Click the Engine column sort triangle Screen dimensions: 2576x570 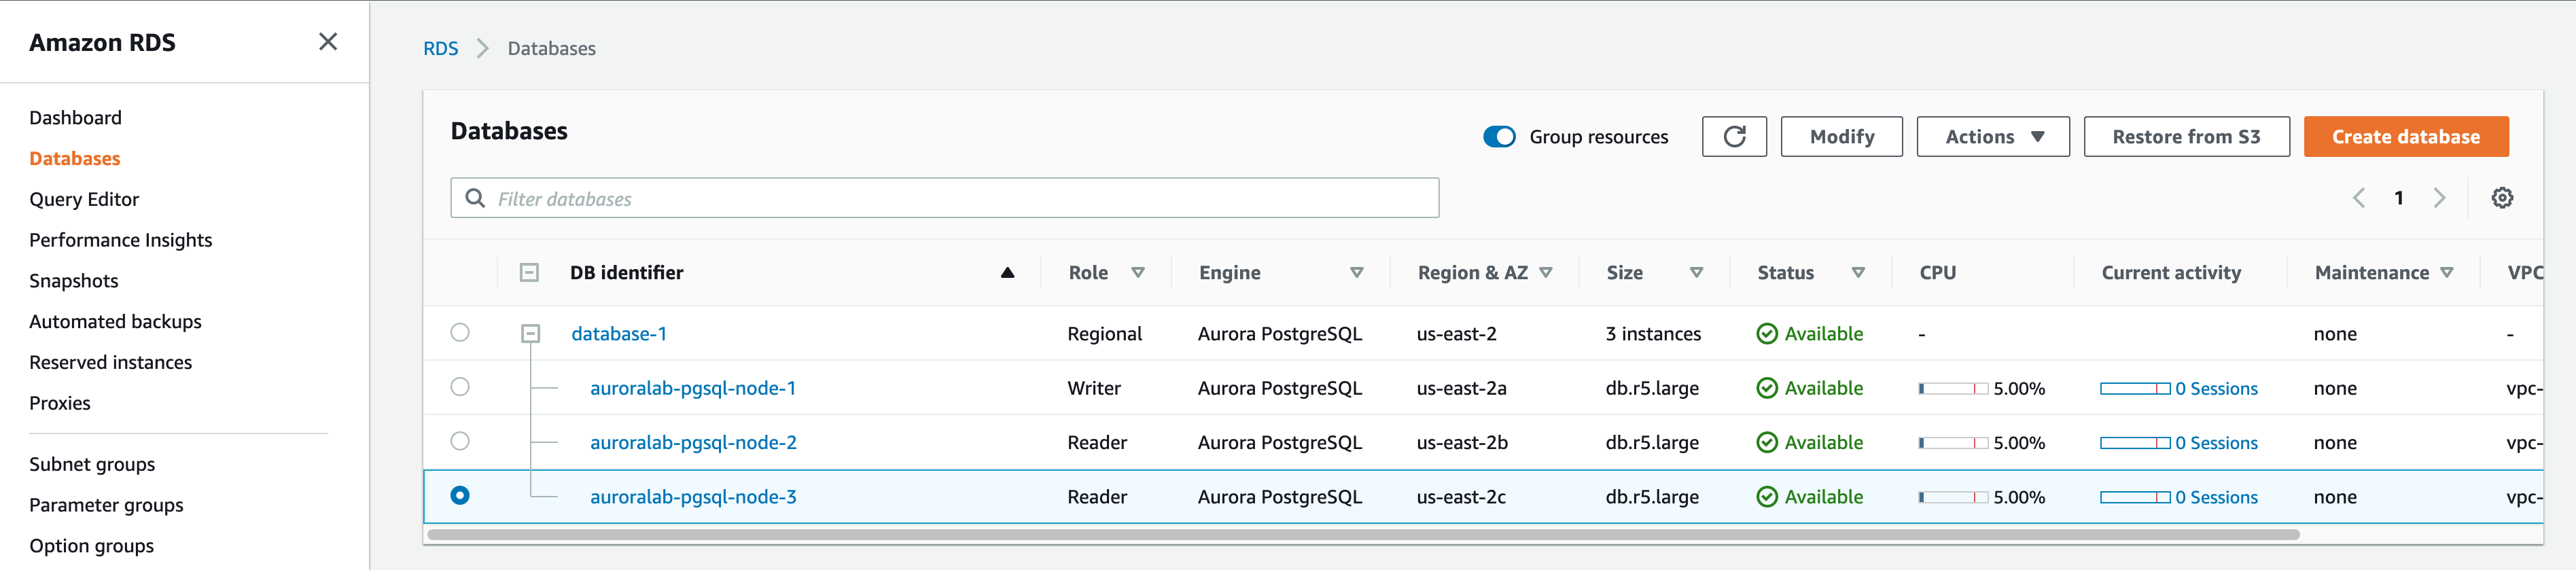click(x=1357, y=273)
